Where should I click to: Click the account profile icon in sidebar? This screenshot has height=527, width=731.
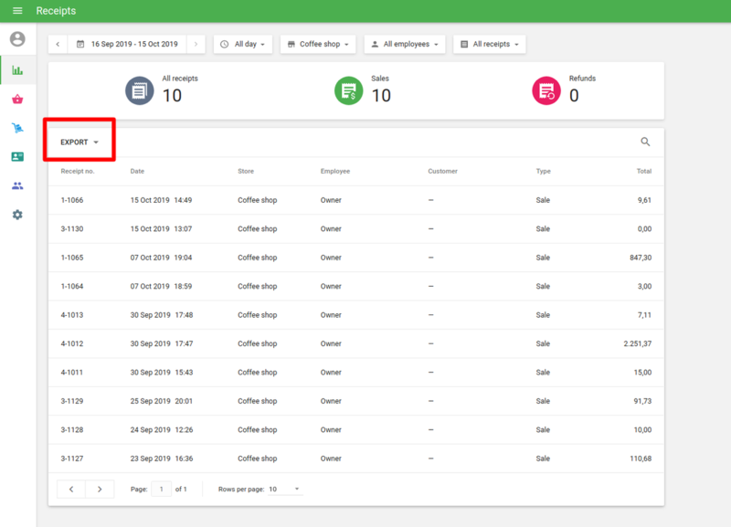(x=17, y=39)
